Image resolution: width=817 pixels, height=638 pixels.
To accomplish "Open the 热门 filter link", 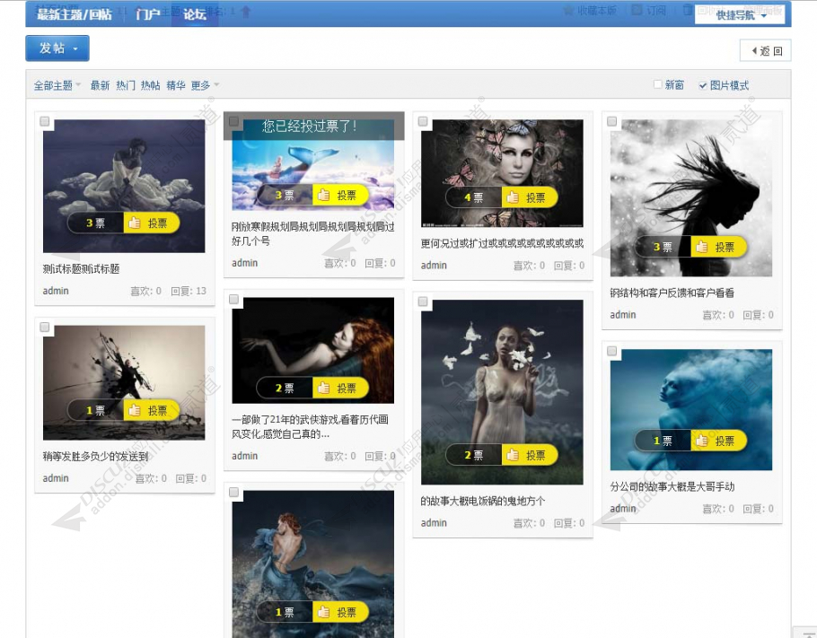I will [125, 85].
